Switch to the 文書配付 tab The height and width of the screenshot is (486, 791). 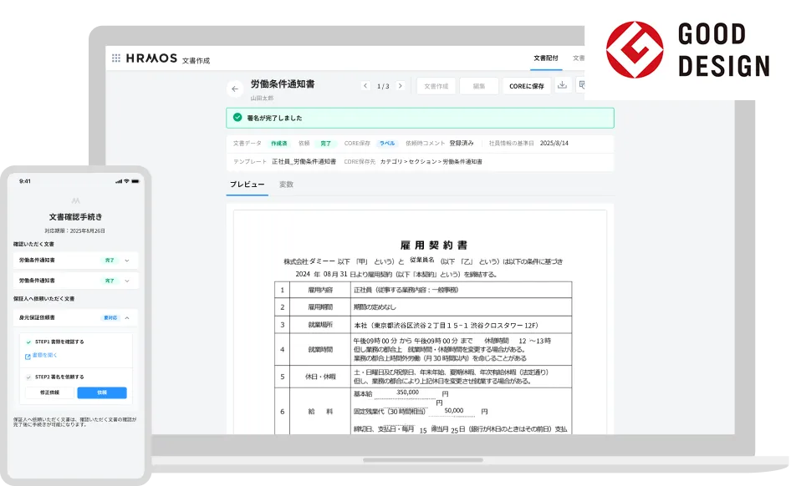pos(545,58)
